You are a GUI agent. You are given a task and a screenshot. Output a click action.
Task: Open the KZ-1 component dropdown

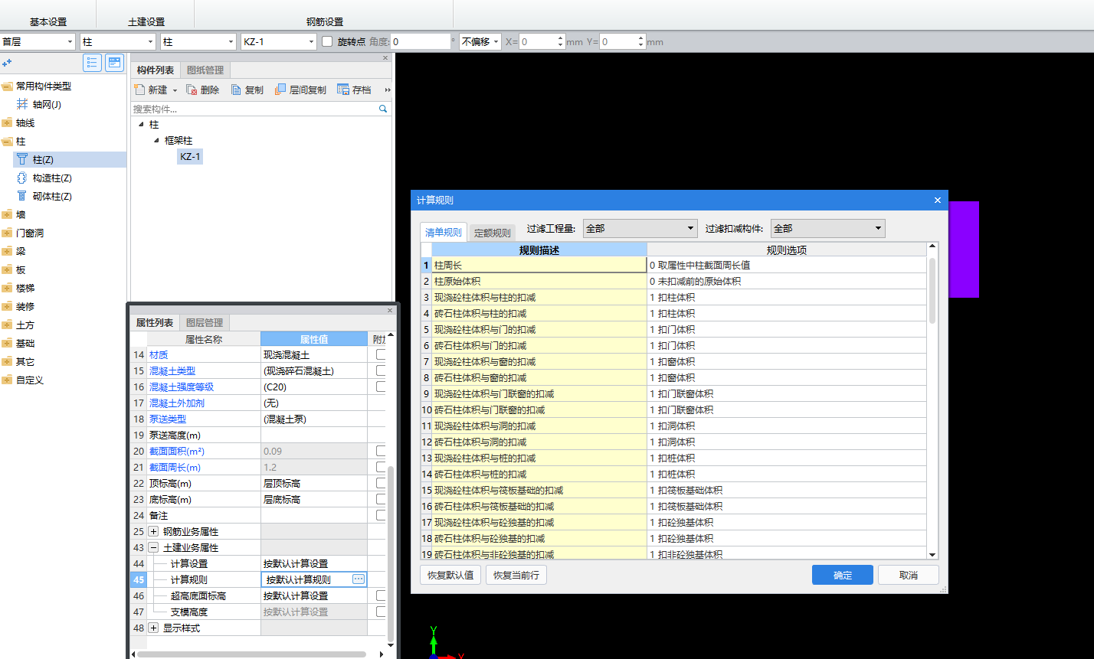279,41
